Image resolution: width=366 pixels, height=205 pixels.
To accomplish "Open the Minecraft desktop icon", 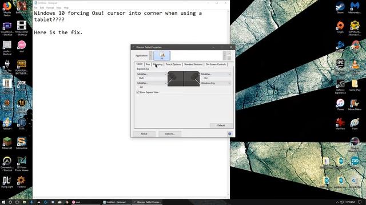I will [x=7, y=143].
